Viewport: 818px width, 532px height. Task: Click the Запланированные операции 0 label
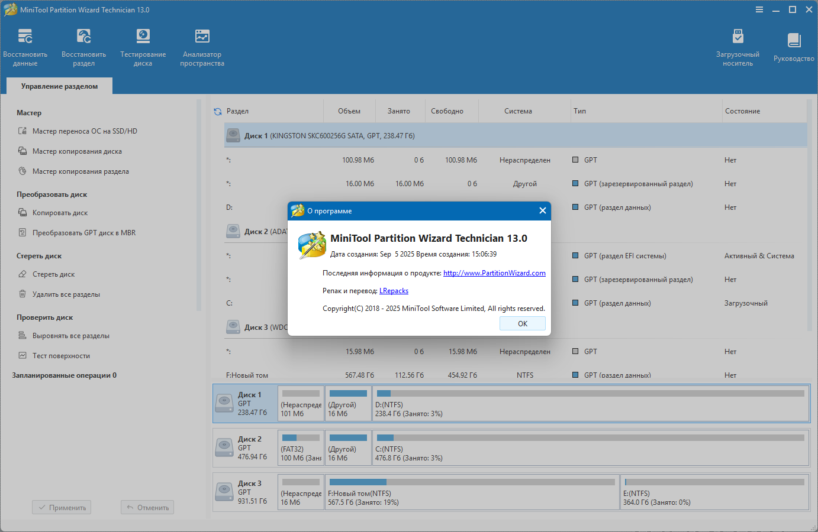(64, 375)
